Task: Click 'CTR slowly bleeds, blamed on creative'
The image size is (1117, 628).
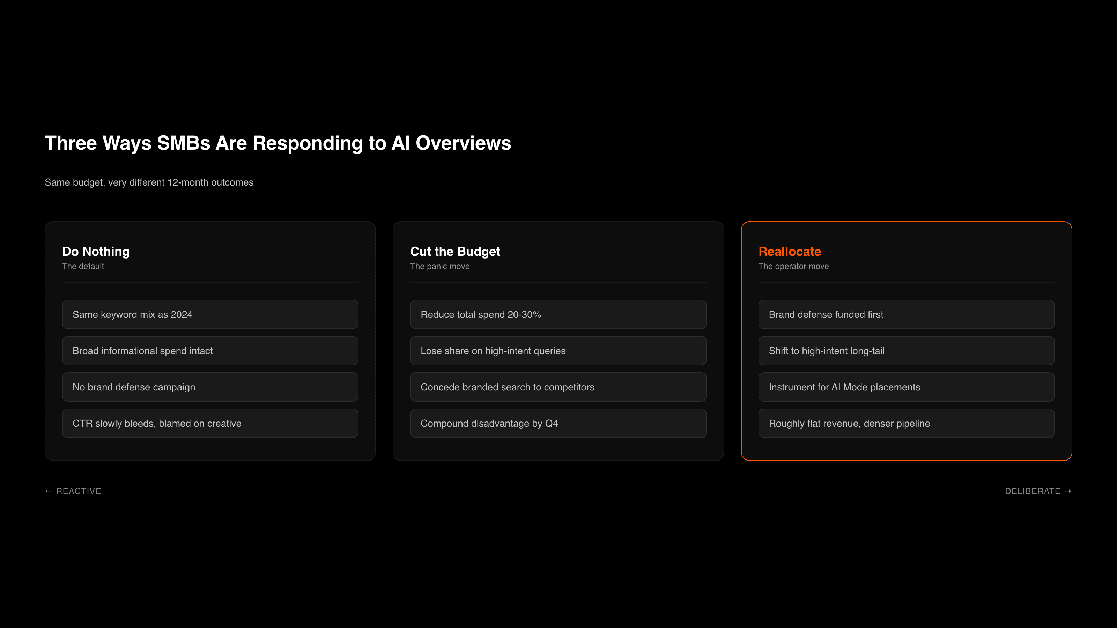Action: click(210, 424)
